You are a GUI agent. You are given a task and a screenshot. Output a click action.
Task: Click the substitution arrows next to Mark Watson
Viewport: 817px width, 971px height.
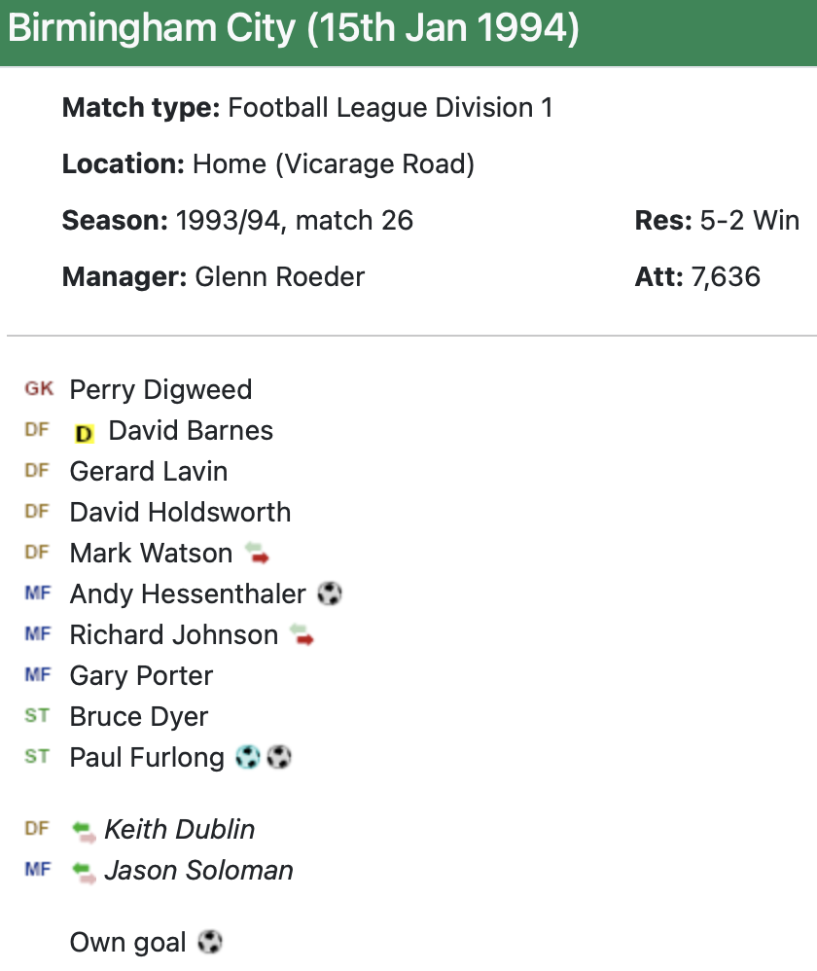(257, 555)
